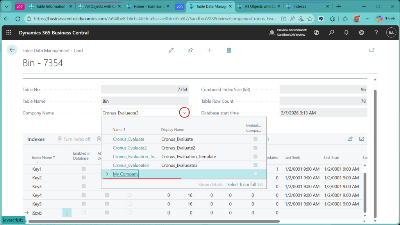Toggle the Evaluation Company checkbox for My Company
Screen dimensions: 400x225
(x=255, y=174)
